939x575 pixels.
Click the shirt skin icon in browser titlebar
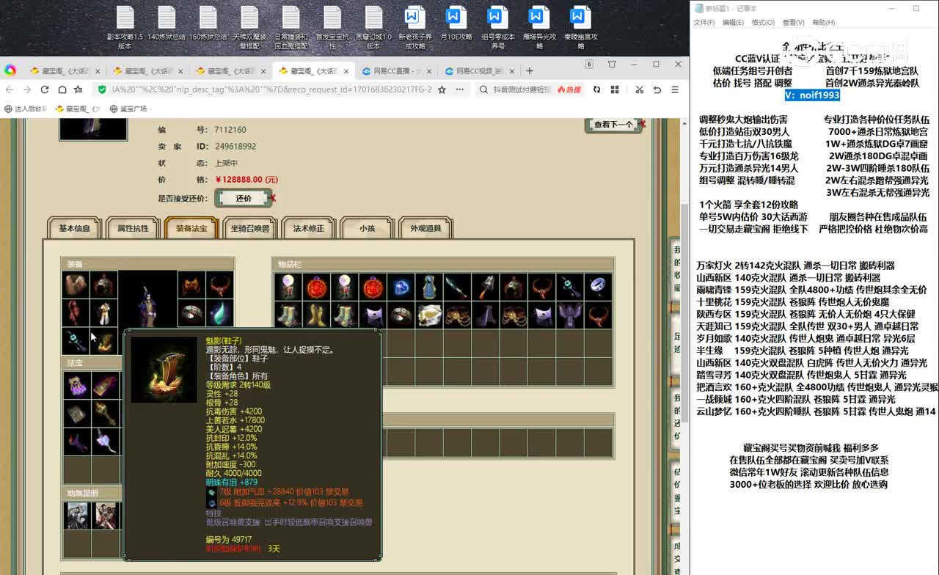pyautogui.click(x=612, y=65)
